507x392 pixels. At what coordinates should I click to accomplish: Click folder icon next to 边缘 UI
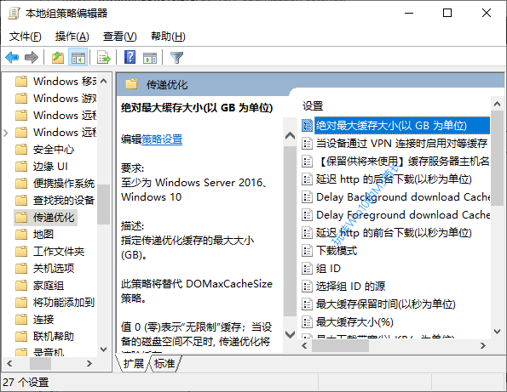point(21,167)
